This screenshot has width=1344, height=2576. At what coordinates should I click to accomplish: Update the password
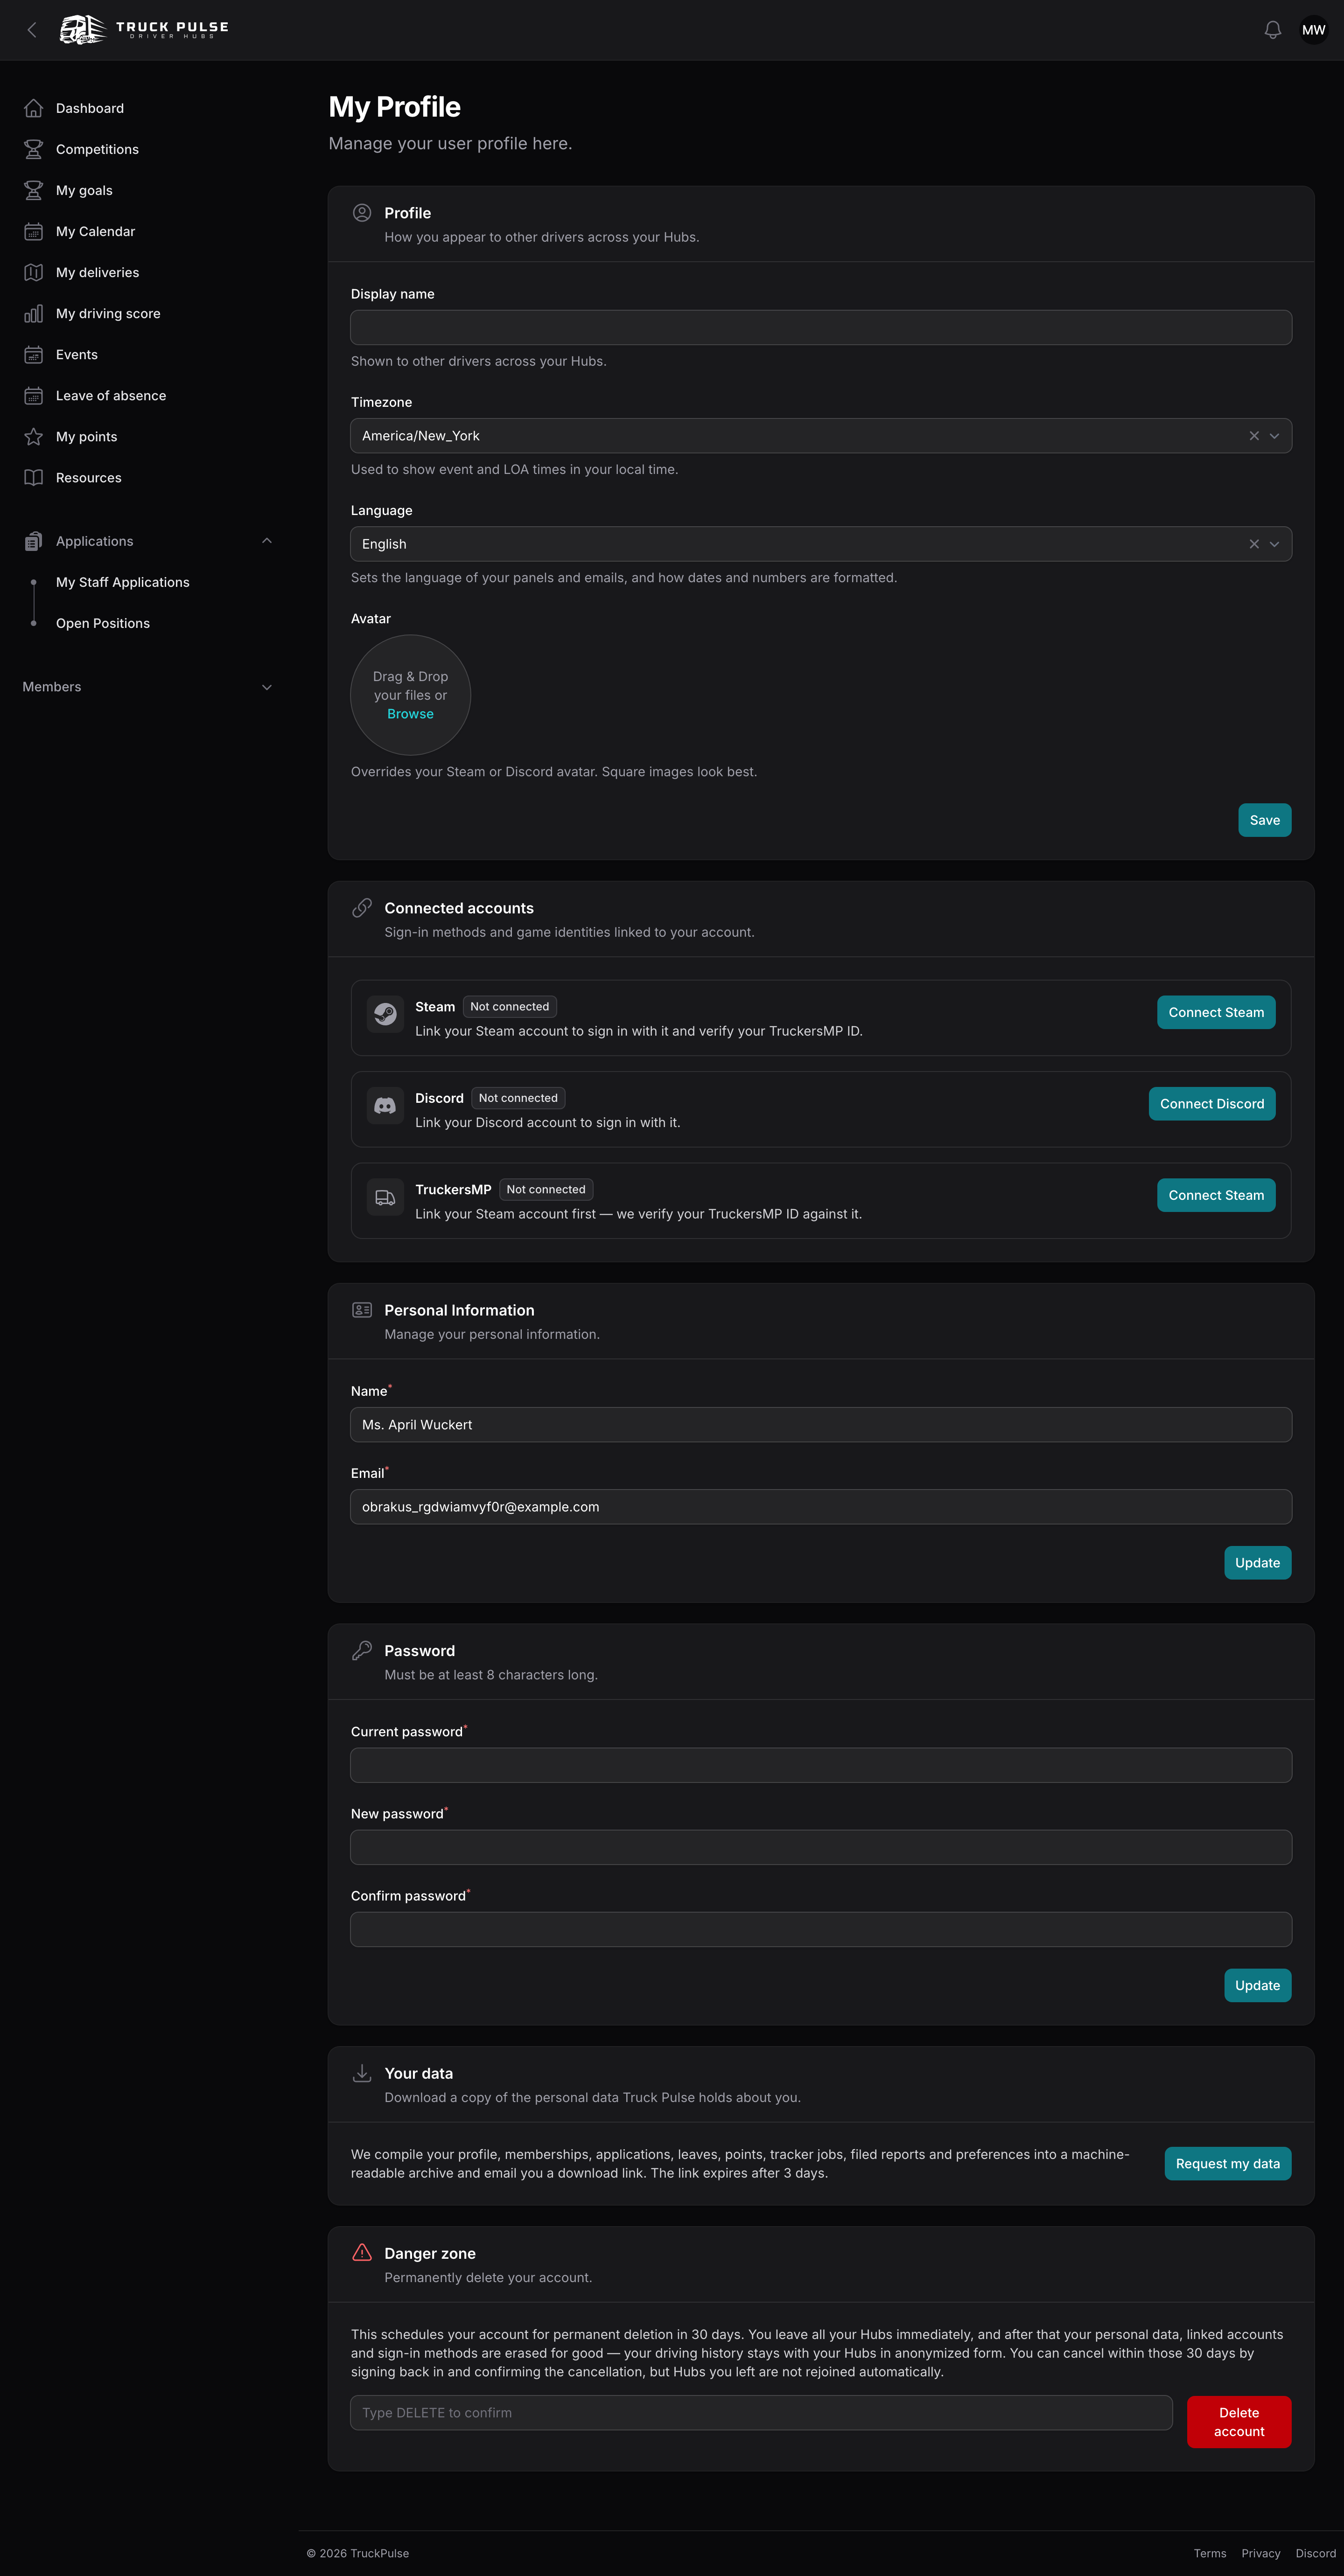click(1257, 1985)
